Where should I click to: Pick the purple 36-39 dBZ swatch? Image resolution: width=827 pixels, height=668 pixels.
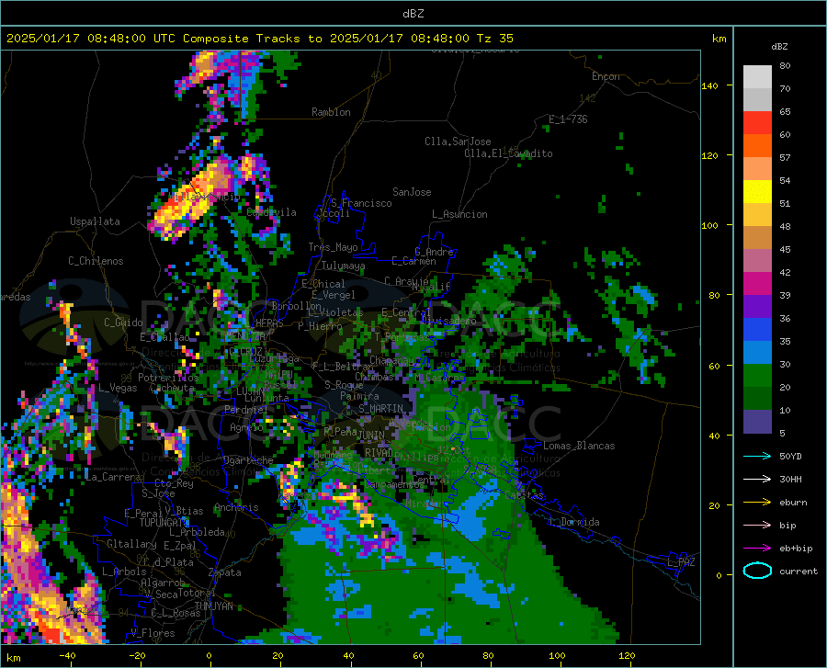(x=757, y=306)
